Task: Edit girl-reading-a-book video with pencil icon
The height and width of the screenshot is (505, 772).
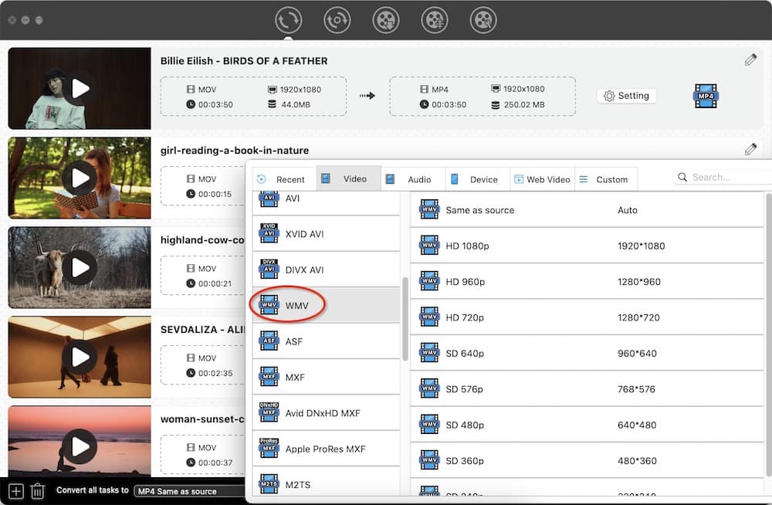Action: [750, 149]
